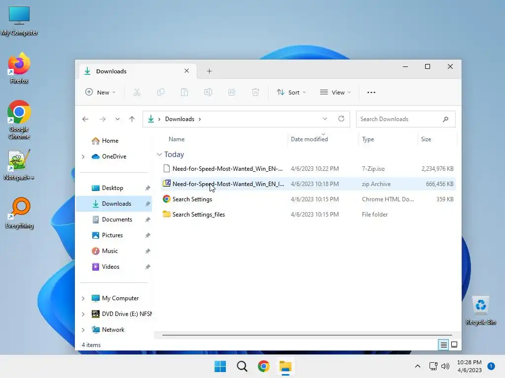
Task: Open the network tray icon
Action: (x=433, y=366)
